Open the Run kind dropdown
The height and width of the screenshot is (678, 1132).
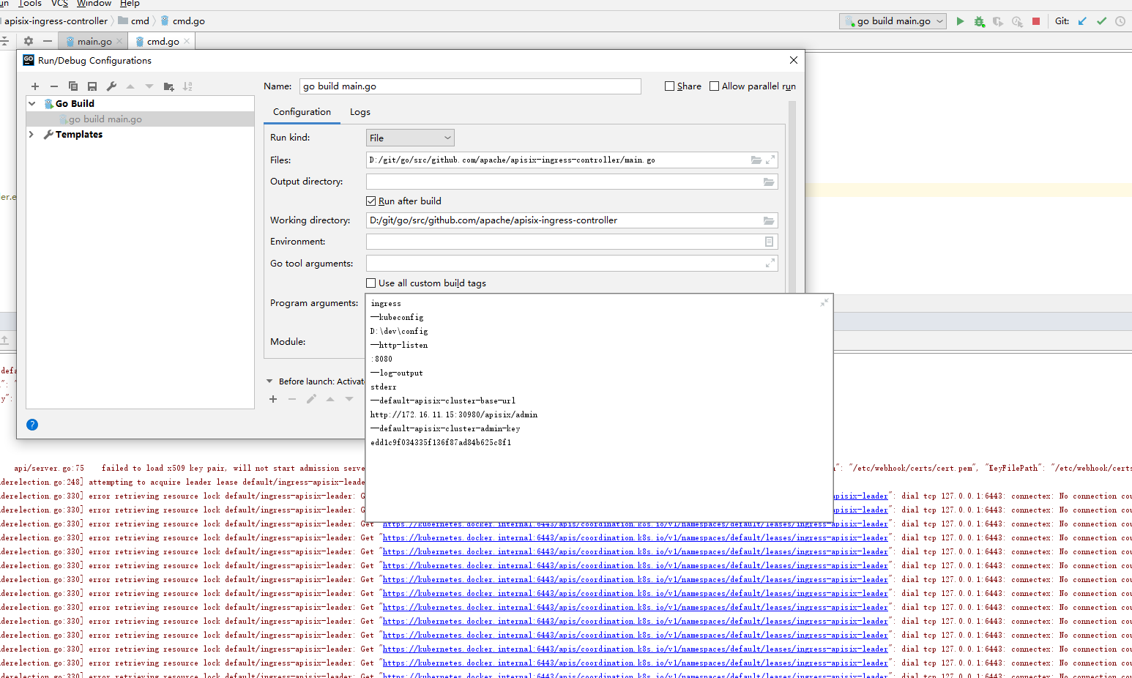[x=410, y=138]
